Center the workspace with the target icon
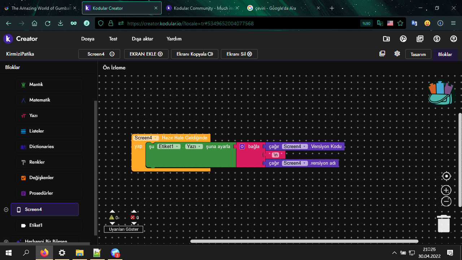The height and width of the screenshot is (260, 462). click(446, 176)
